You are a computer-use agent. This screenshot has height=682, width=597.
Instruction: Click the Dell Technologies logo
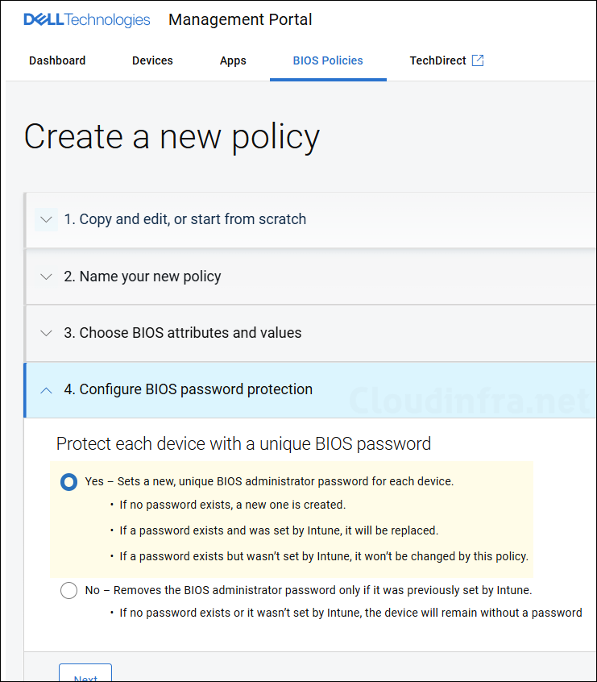87,20
